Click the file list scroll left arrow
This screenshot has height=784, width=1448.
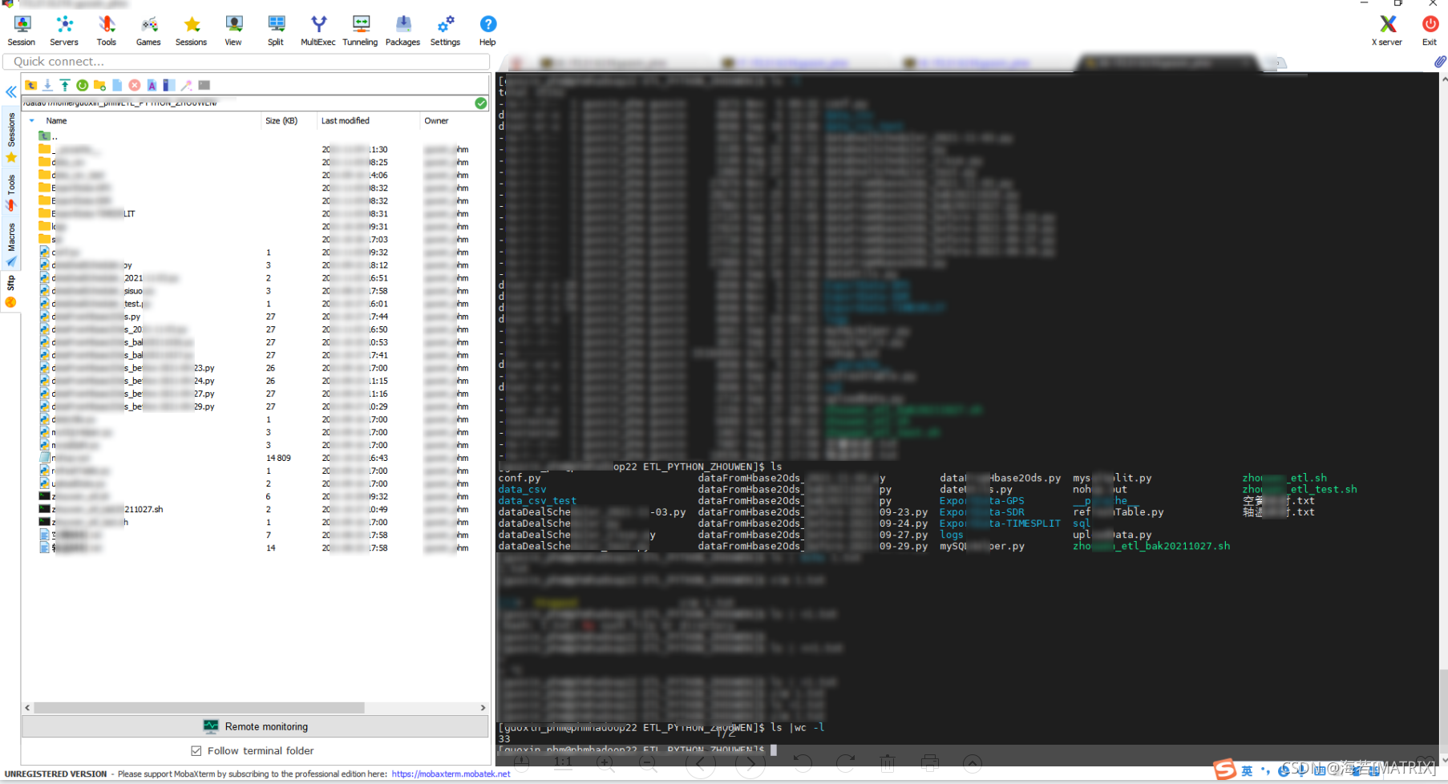tap(27, 708)
